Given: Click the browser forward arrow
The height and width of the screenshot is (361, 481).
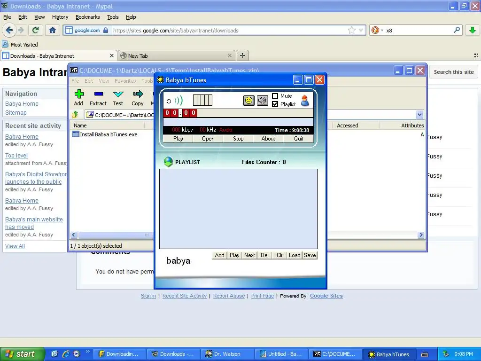Looking at the screenshot, I should [21, 30].
